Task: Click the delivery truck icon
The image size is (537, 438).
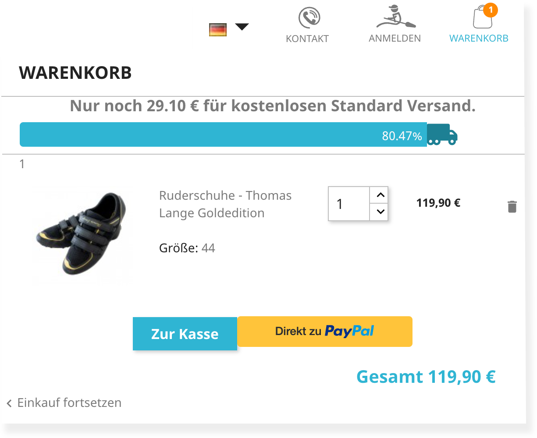Action: coord(442,134)
